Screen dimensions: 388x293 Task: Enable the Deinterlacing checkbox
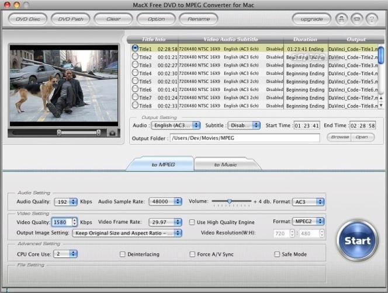click(122, 254)
